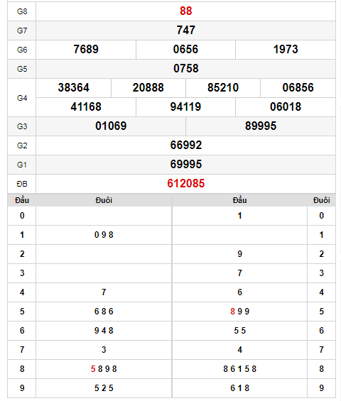Click the G3 row label
341x401 pixels.
click(22, 126)
